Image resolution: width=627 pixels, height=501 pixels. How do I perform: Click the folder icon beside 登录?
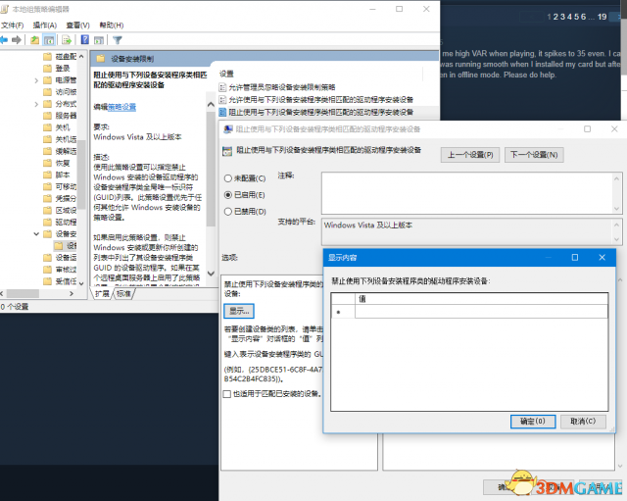48,69
